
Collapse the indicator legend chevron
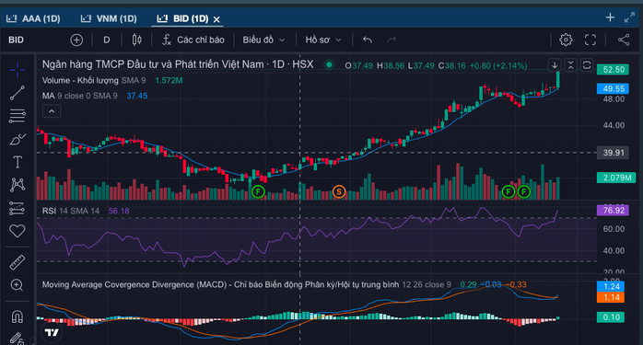tap(52, 111)
